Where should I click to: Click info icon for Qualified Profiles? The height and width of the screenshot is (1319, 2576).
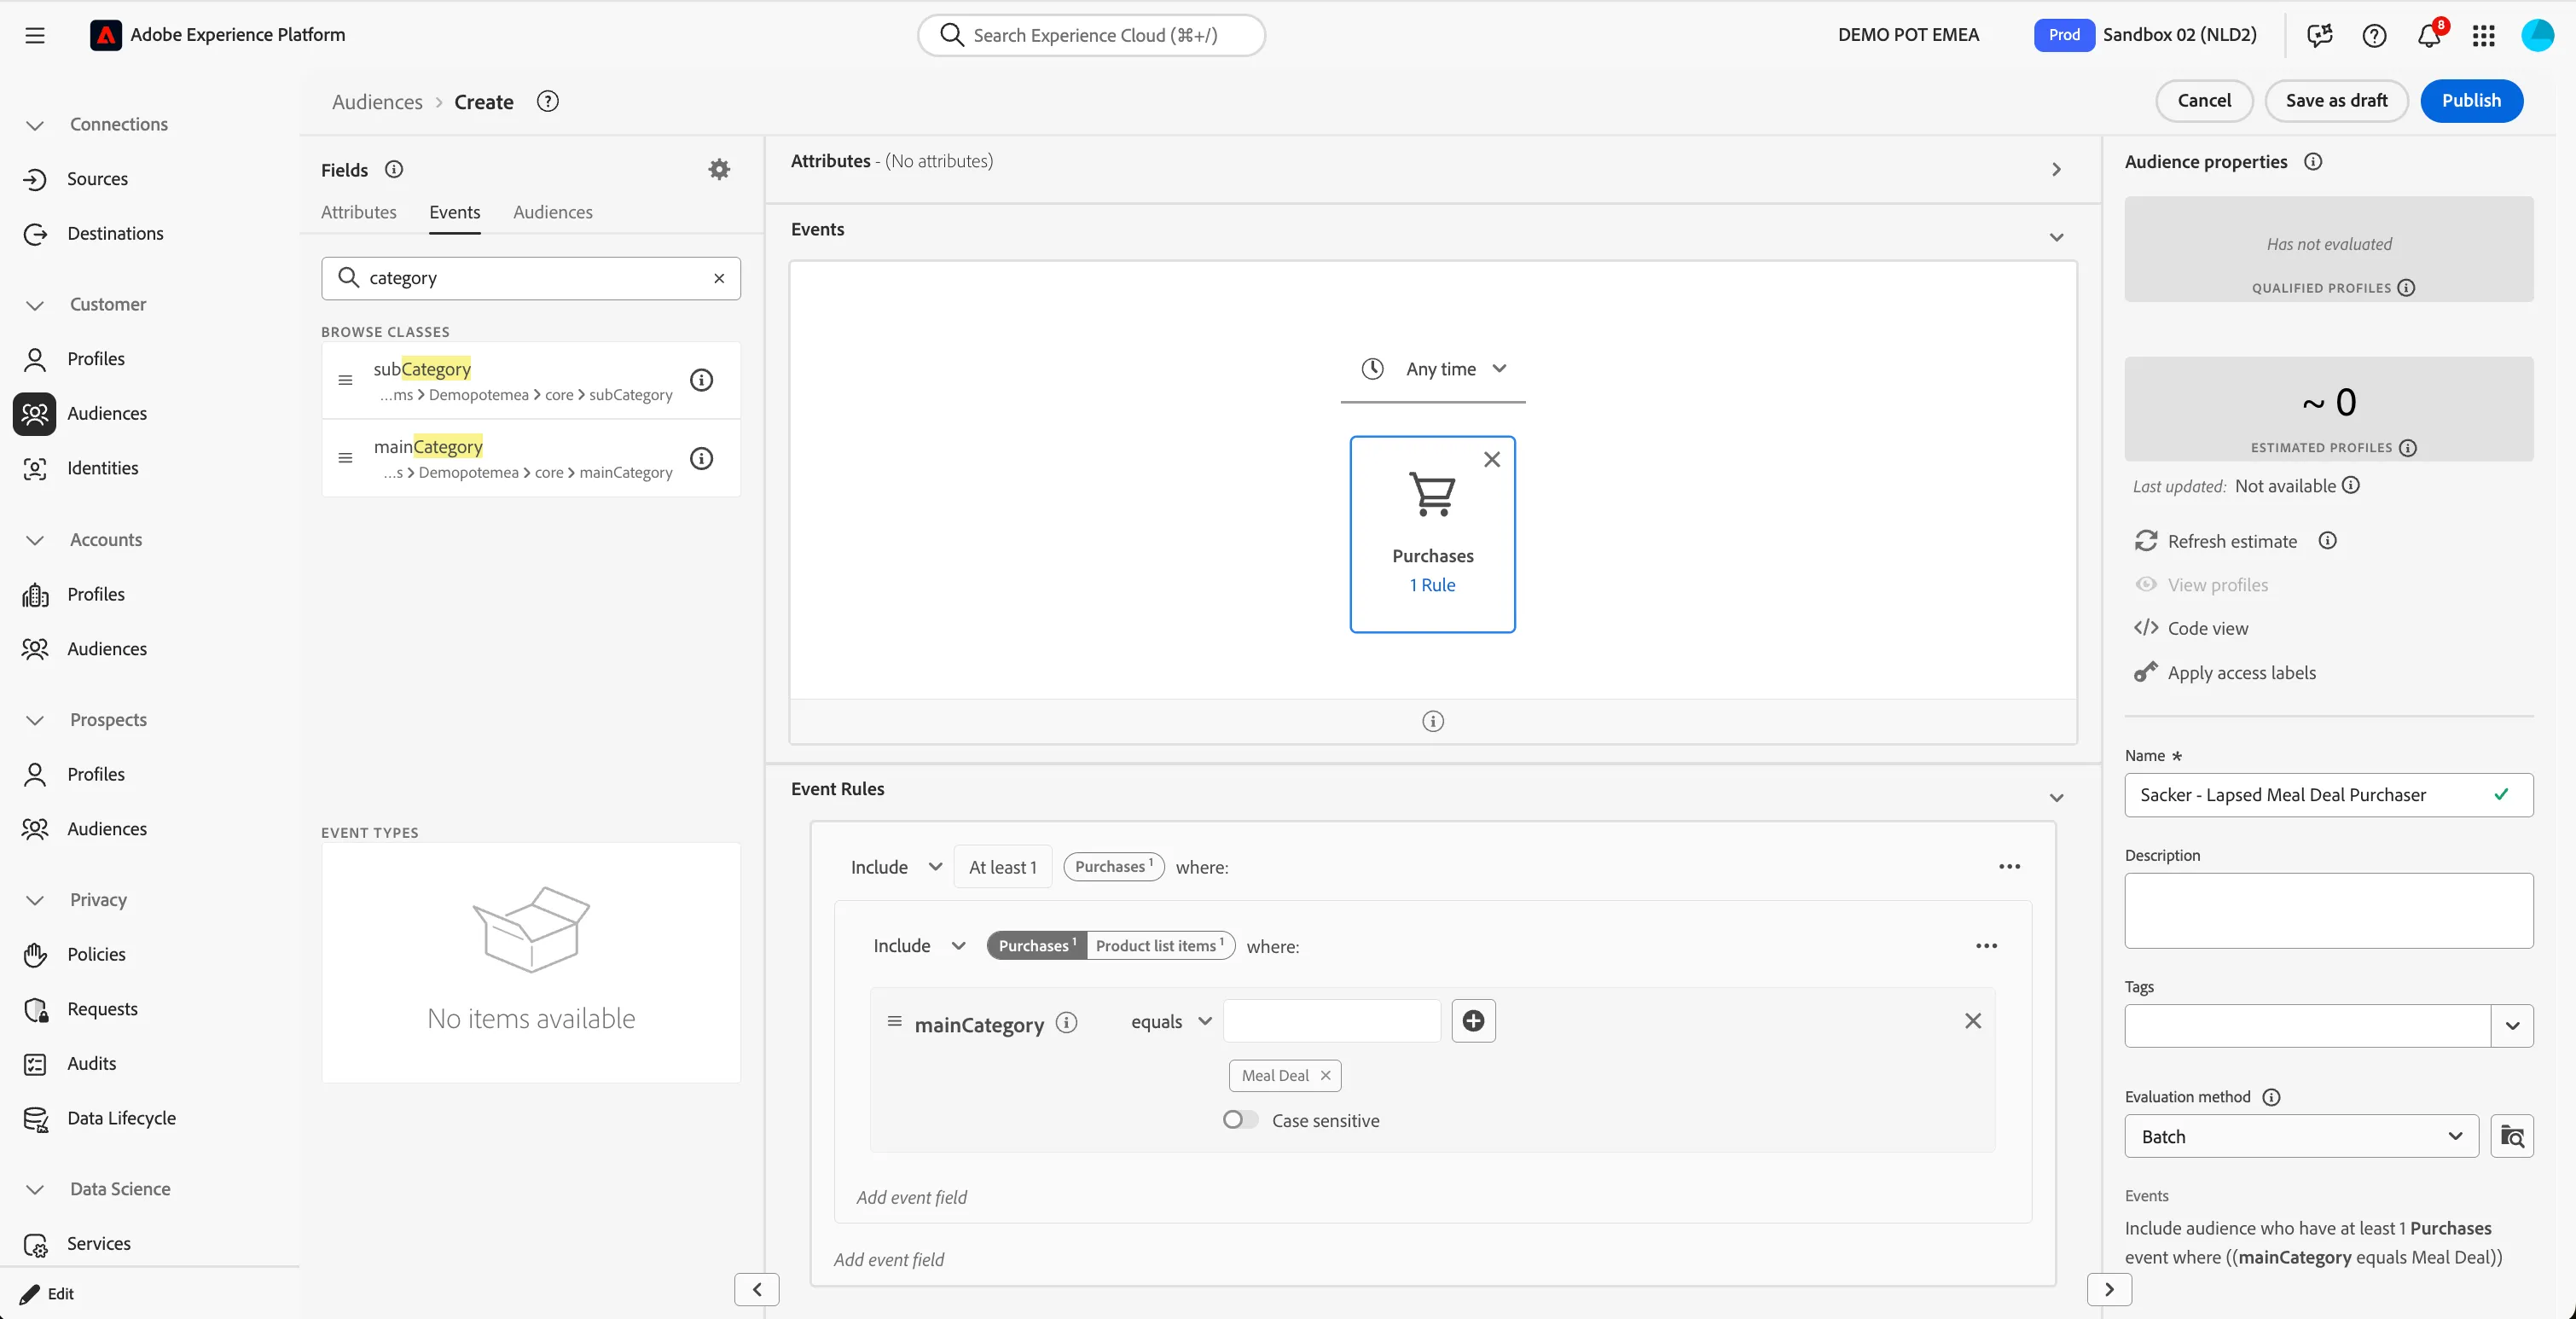pyautogui.click(x=2407, y=288)
